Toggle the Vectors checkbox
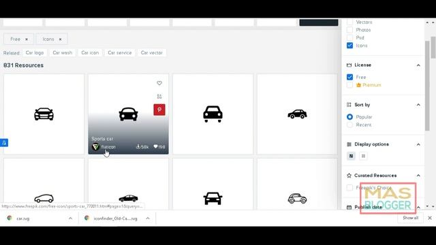Viewport: 436px width, 245px height. coord(349,22)
